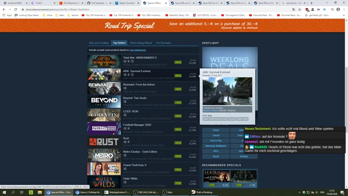Open a new browser tab with plus icon
Screen dimensions: 348x196
point(311,3)
